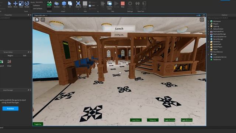Switch to the Region tab in Terrain Editor
Viewport: 236px width, 133px height.
[10, 55]
